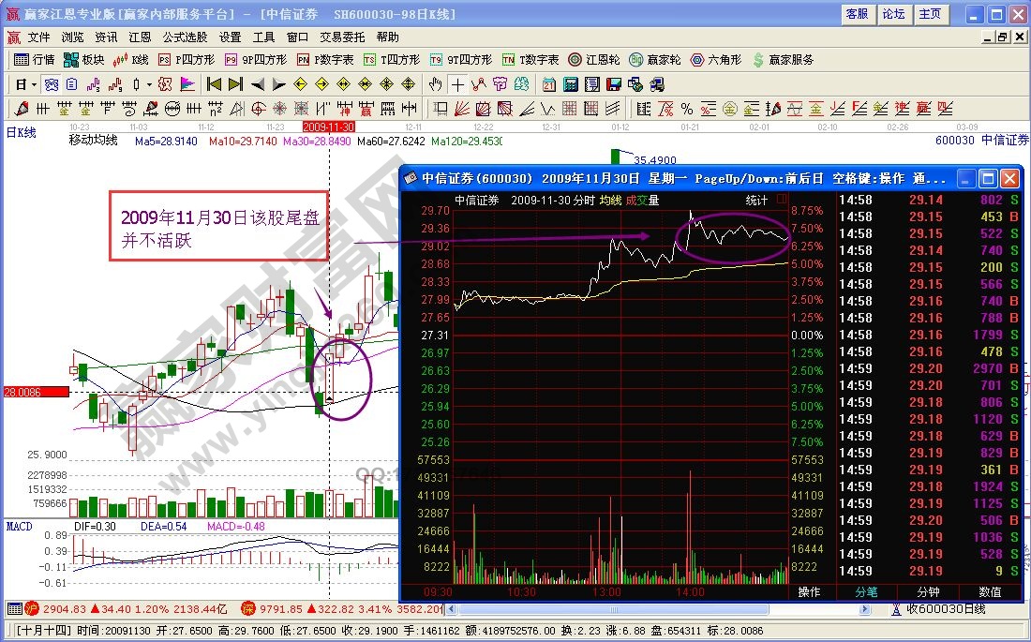1031x642 pixels.
Task: Switch to the K线 candlestick chart
Action: (131, 60)
